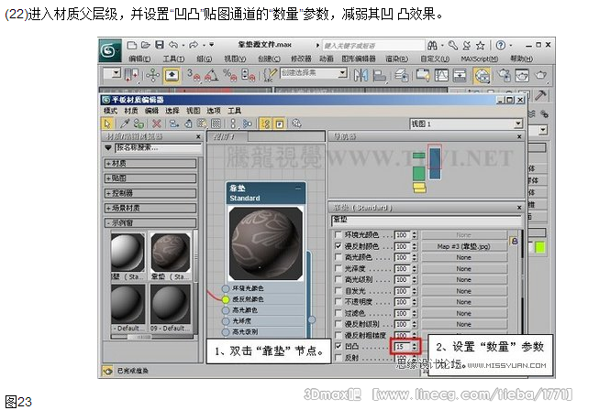
Task: Open the 材质 menu in Slate material editor
Action: (131, 111)
